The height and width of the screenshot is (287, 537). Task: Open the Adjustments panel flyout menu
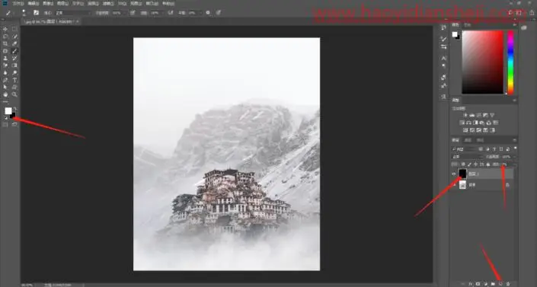(x=514, y=100)
